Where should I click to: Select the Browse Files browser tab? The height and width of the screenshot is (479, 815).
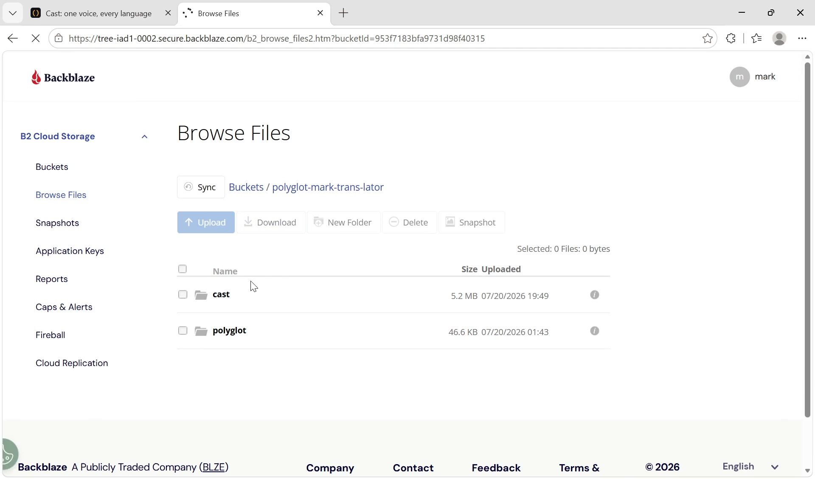(254, 13)
